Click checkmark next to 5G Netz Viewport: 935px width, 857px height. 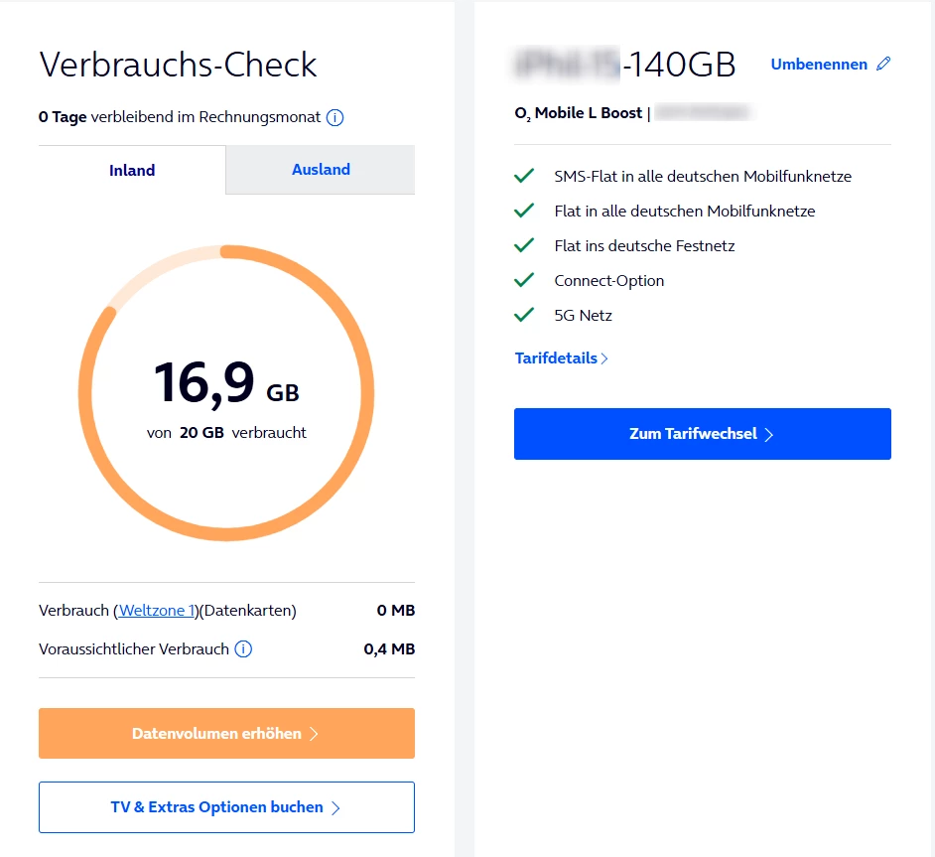(524, 316)
